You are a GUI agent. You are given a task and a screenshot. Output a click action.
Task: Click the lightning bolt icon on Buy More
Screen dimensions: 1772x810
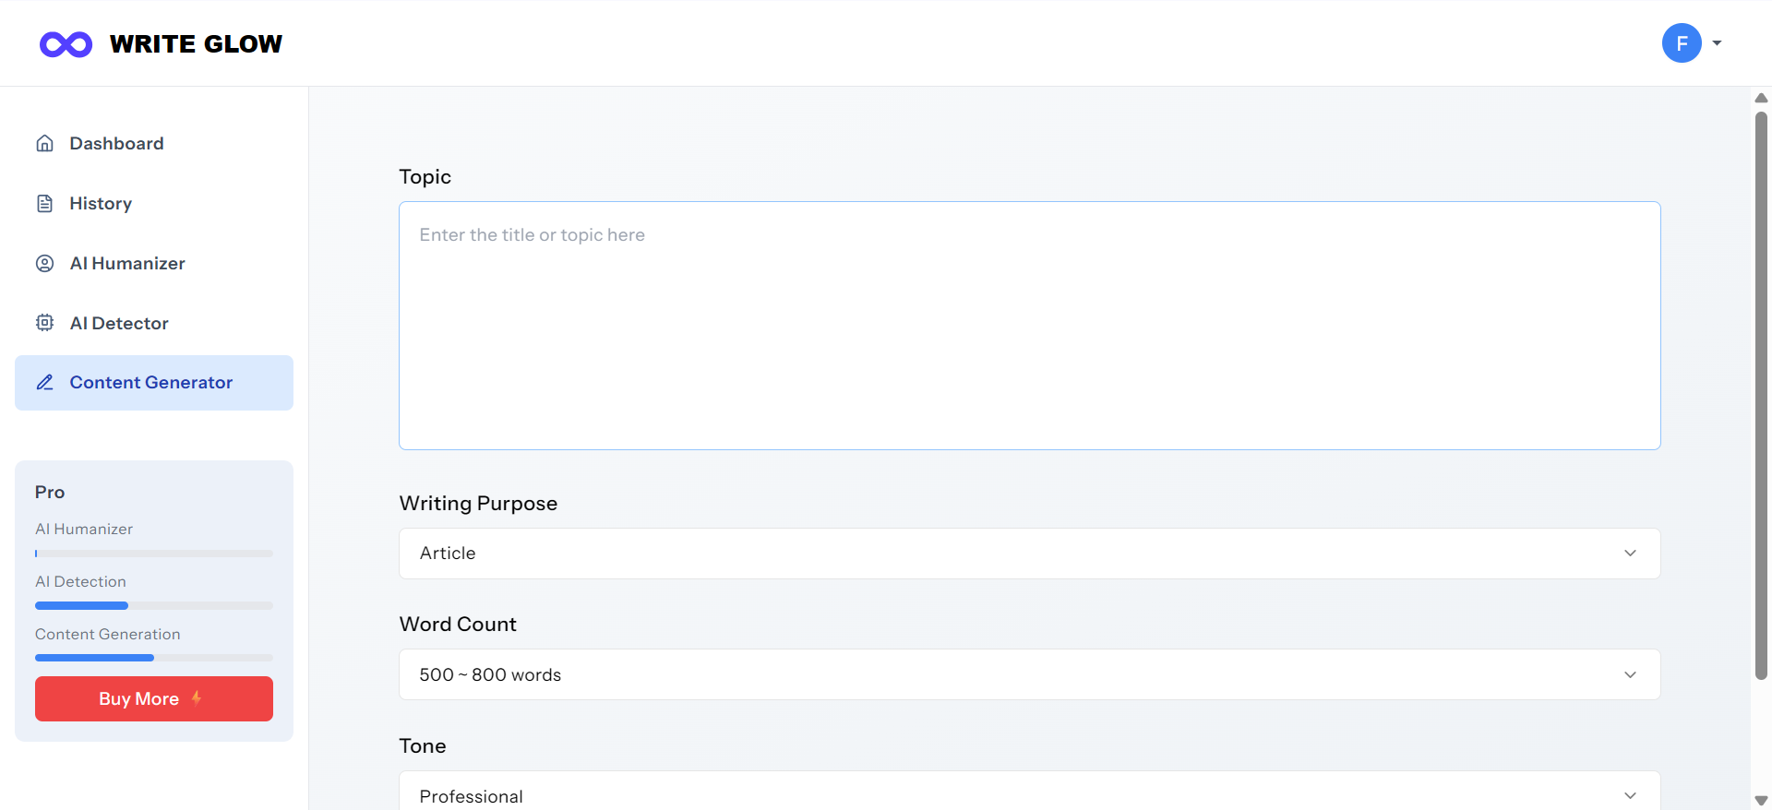pos(197,698)
